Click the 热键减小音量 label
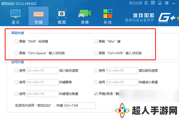This screenshot has width=179, height=119. [148, 82]
